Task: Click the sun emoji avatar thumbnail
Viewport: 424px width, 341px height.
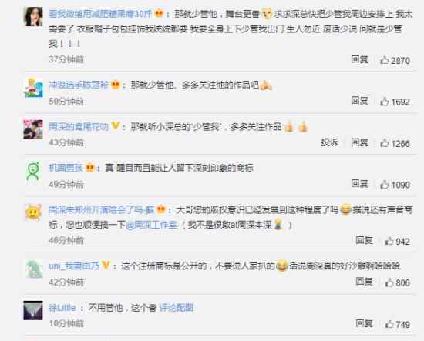Action: coord(33,212)
